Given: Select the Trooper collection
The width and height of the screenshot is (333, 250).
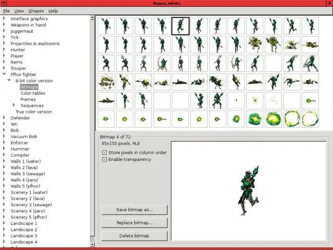Looking at the screenshot, I should tap(18, 68).
